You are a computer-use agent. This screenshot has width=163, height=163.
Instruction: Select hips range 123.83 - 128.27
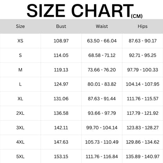point(143,128)
